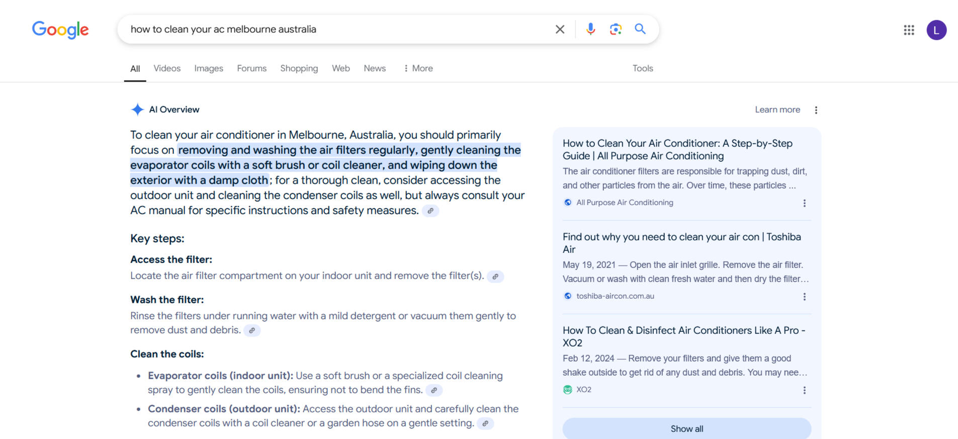Open source link after Access the filter step
The width and height of the screenshot is (958, 439).
(495, 277)
